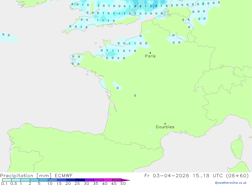Select the purple 30 mm legend swatch
The height and width of the screenshot is (185, 252).
(89, 180)
